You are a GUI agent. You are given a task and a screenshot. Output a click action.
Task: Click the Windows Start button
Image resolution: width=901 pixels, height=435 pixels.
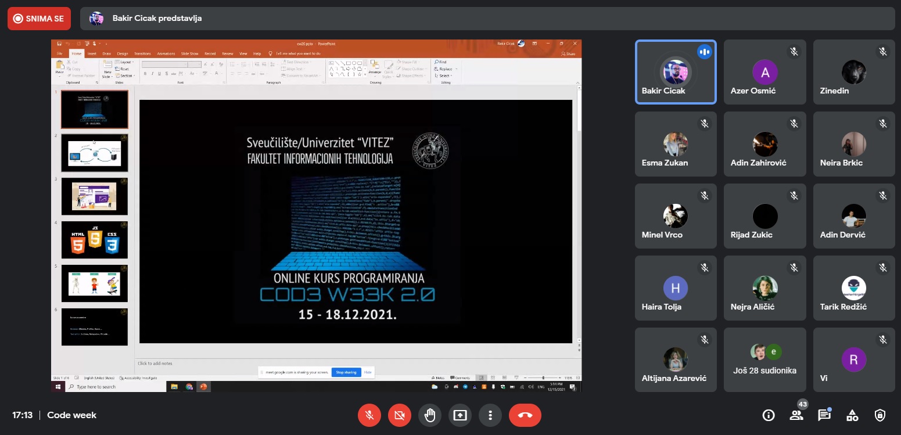[x=58, y=386]
